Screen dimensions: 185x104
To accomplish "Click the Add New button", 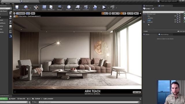I will click(4, 99).
